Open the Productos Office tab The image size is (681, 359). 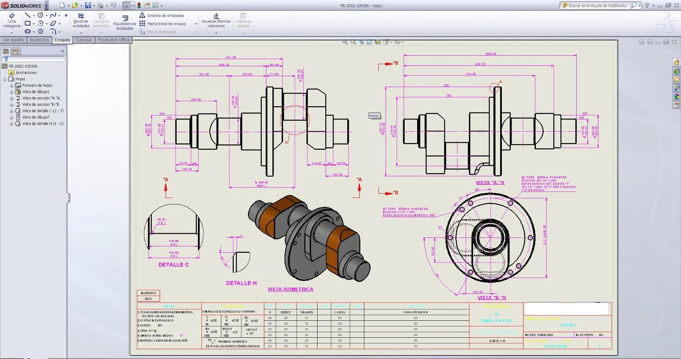click(x=114, y=40)
